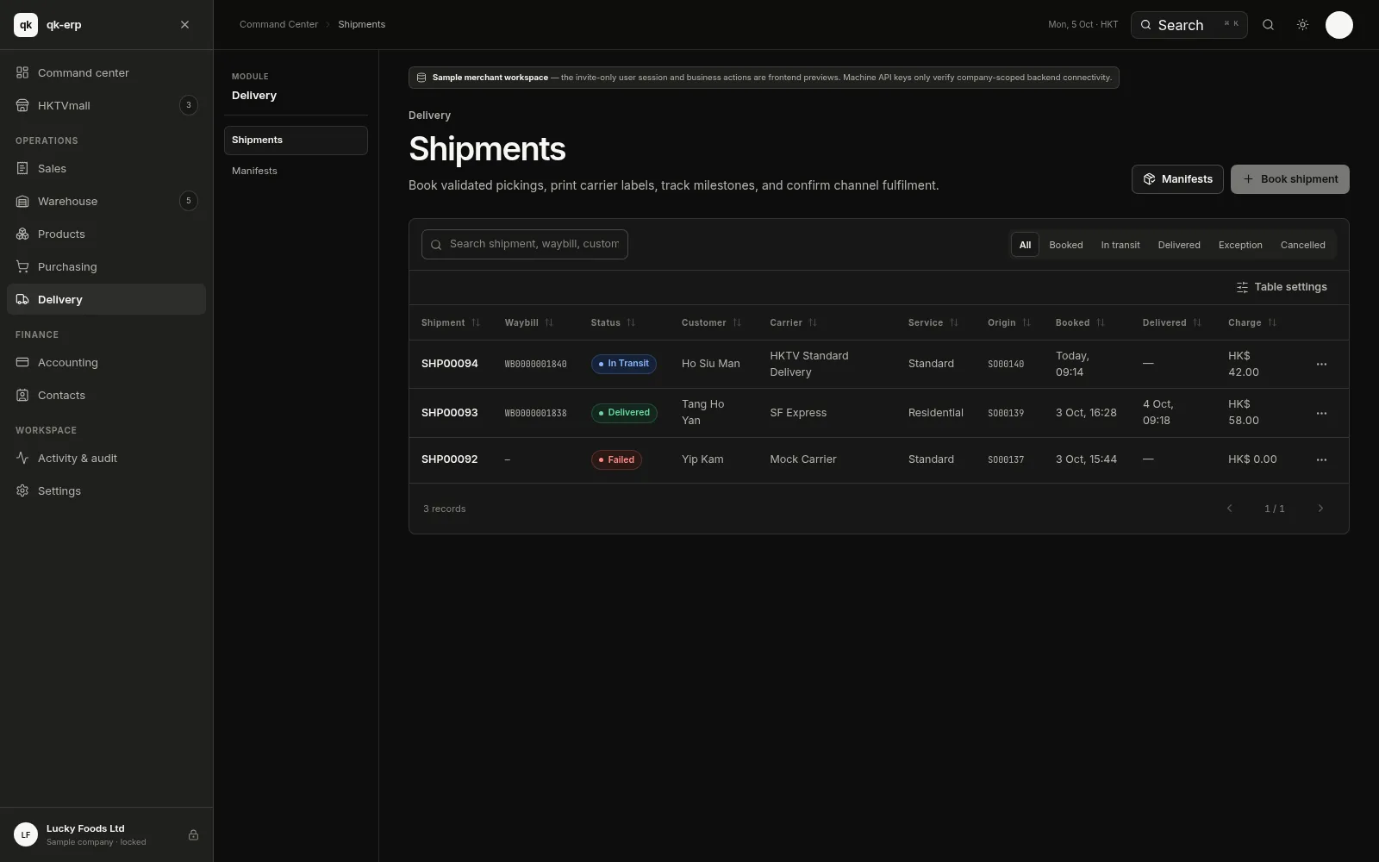This screenshot has width=1379, height=862.
Task: Open the Search command box
Action: 1189,25
